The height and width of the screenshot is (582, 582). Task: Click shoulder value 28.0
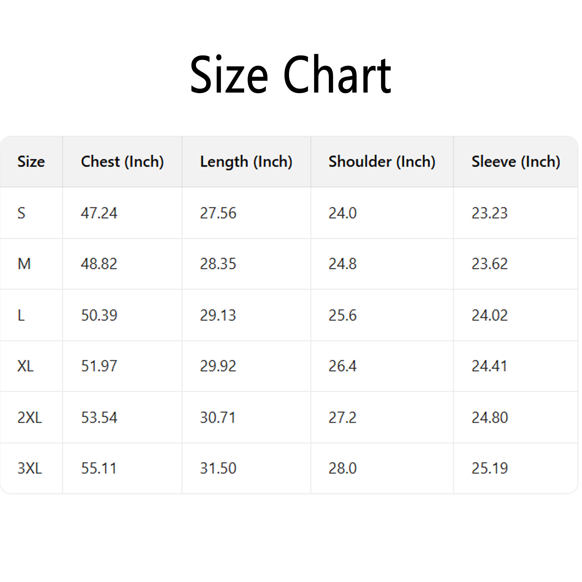(343, 468)
